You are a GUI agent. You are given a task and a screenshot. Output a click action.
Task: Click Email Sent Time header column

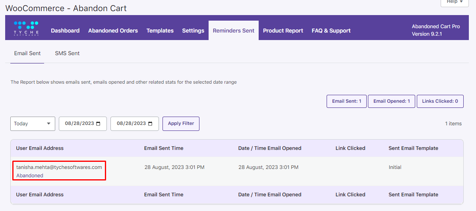(164, 148)
